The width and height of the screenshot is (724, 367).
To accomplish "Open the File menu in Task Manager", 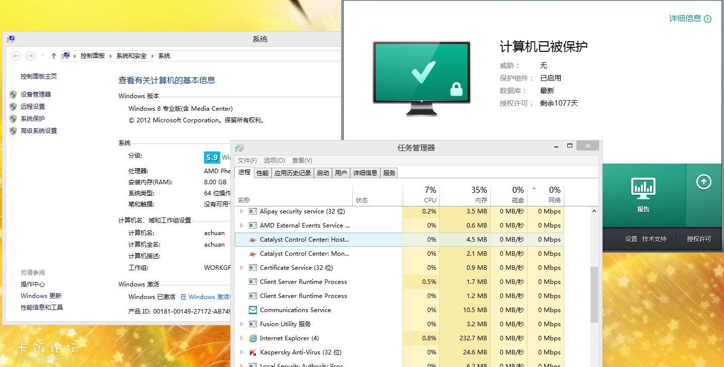I will [x=247, y=160].
